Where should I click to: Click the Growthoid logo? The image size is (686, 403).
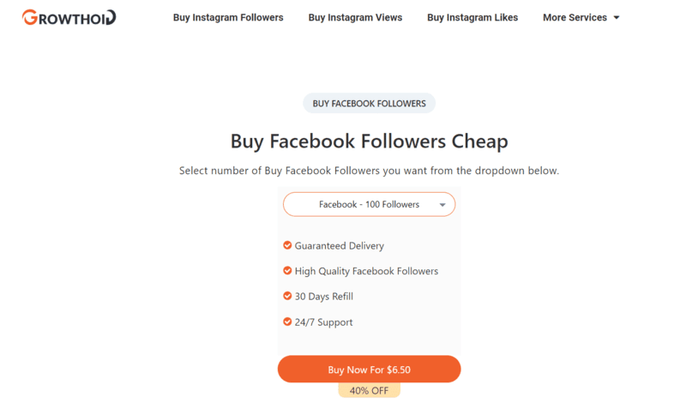coord(69,17)
